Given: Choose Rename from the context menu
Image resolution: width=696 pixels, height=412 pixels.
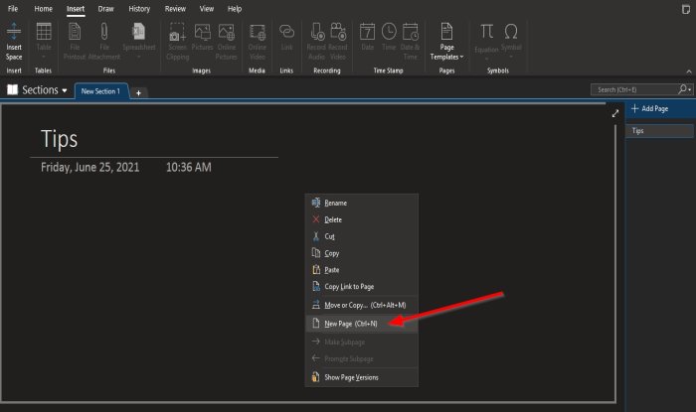Looking at the screenshot, I should [361, 203].
